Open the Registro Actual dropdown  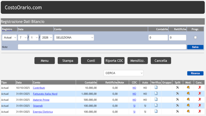click(x=9, y=38)
